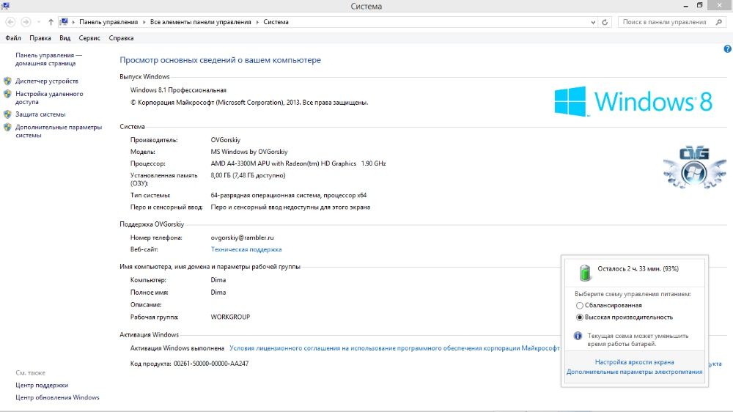Click the computer icon in address bar
Viewport: 733px width, 412px height.
[64, 22]
